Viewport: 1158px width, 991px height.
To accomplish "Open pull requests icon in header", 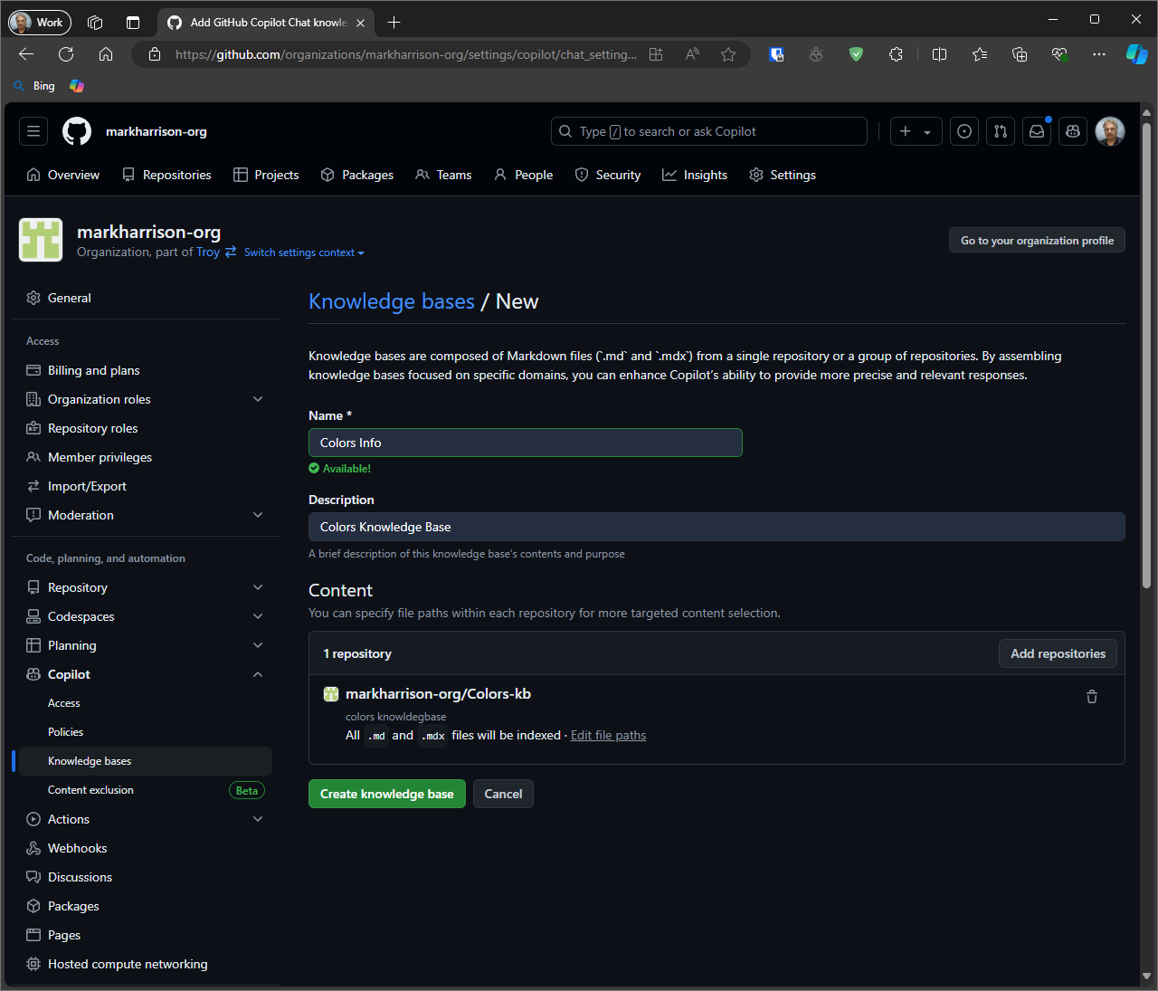I will 1001,131.
